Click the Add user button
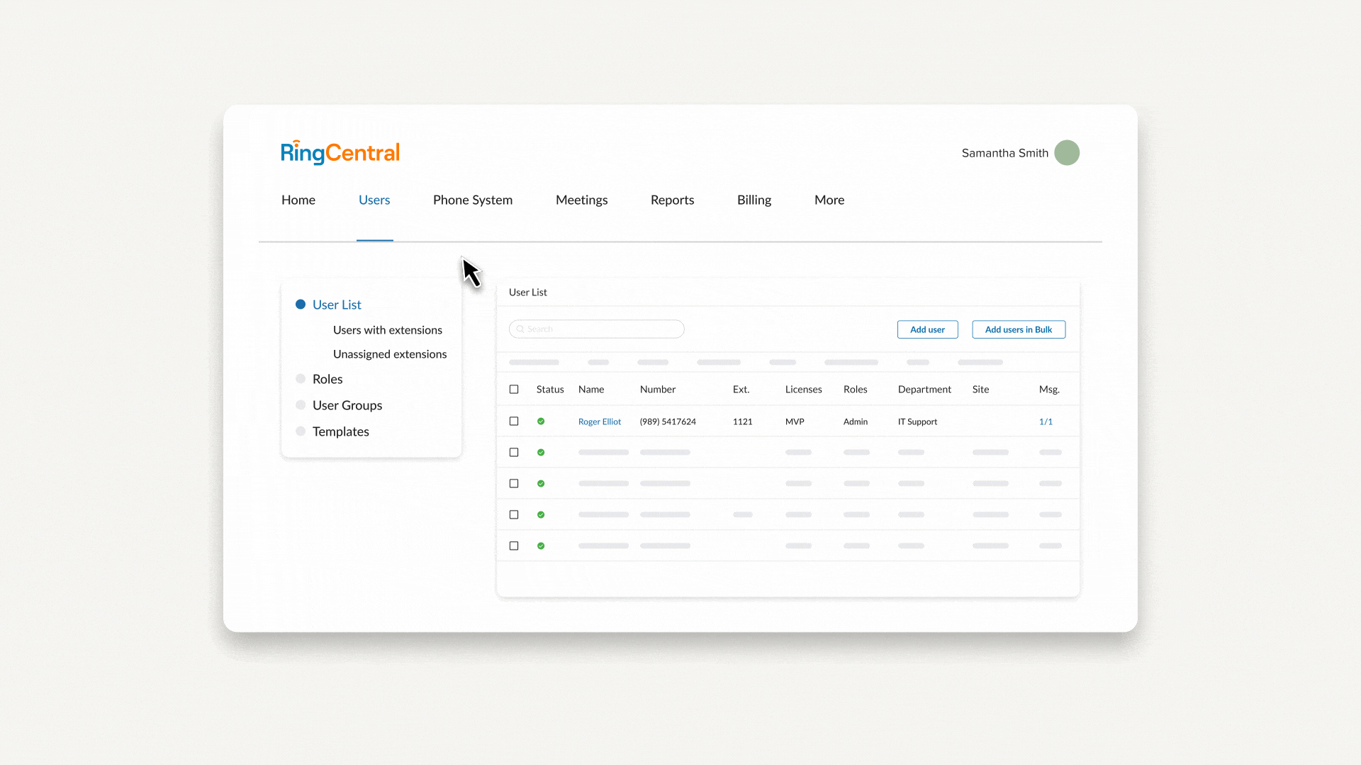The height and width of the screenshot is (765, 1361). [927, 329]
